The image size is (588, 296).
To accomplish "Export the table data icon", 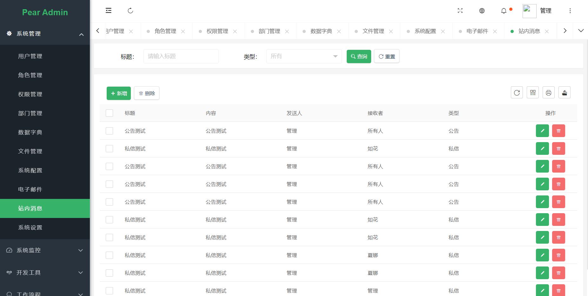I will [565, 93].
